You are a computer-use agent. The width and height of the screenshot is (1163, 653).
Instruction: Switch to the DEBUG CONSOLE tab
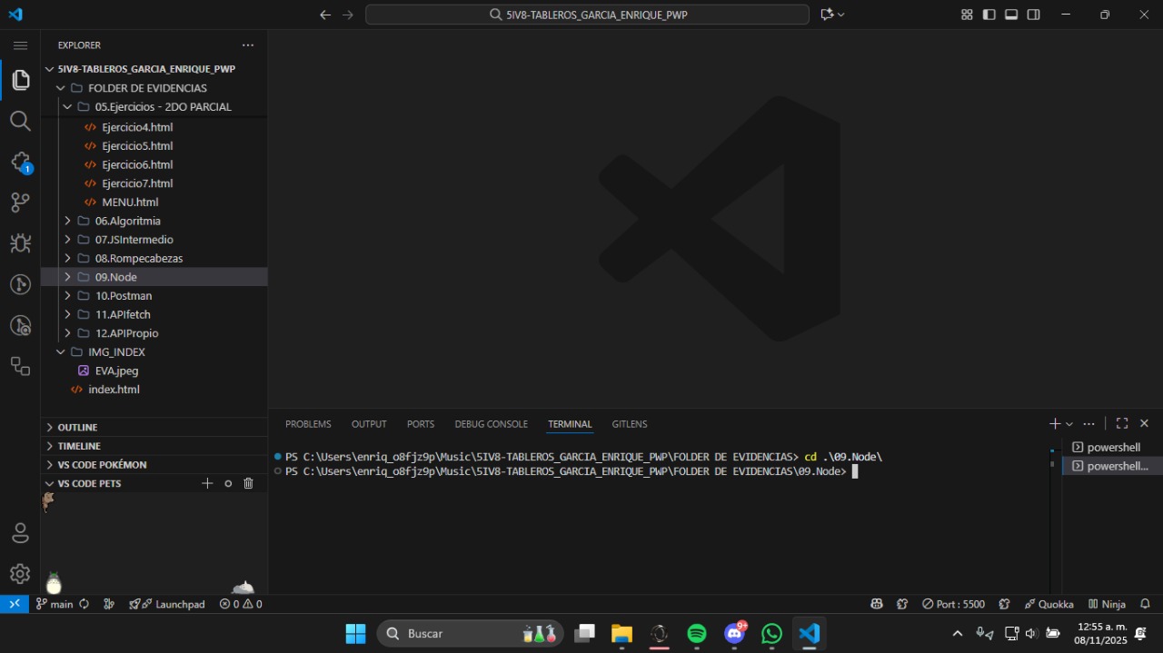pos(491,424)
